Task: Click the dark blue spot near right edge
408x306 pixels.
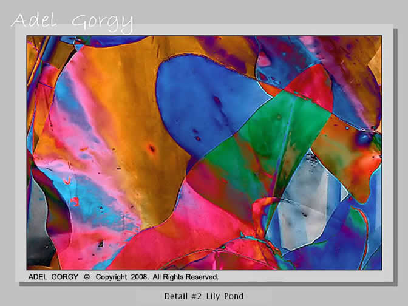Action: pos(364,138)
